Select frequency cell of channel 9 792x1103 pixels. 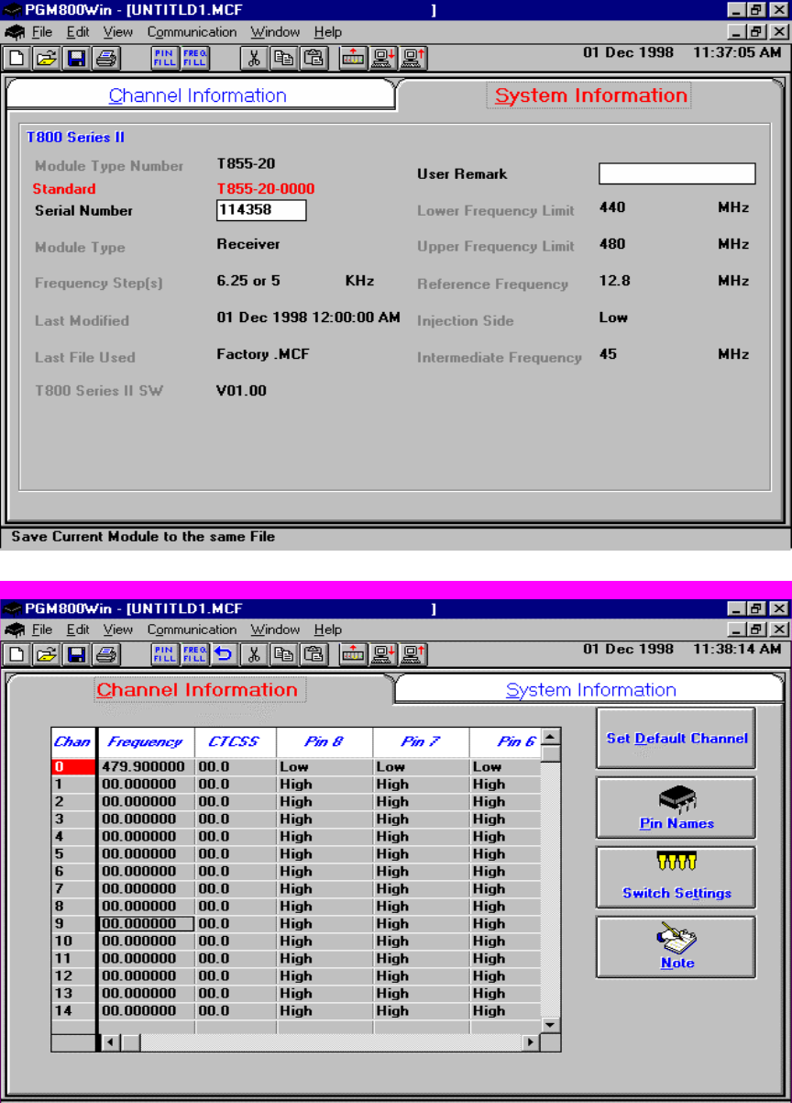click(x=146, y=924)
